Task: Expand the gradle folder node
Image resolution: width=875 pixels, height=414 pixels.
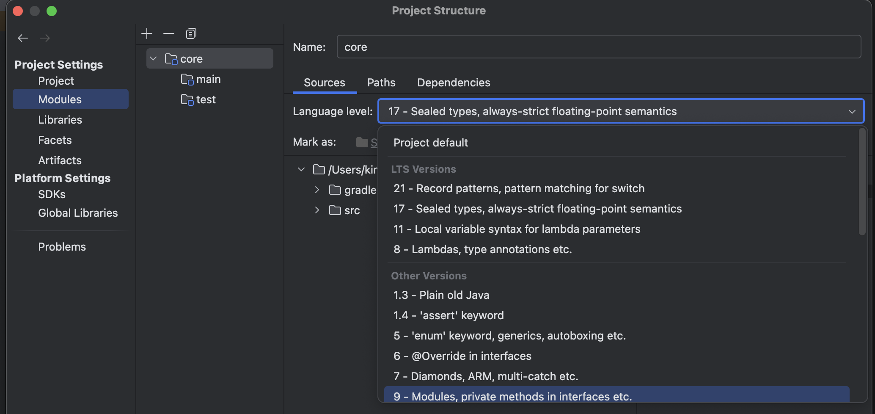Action: 317,190
